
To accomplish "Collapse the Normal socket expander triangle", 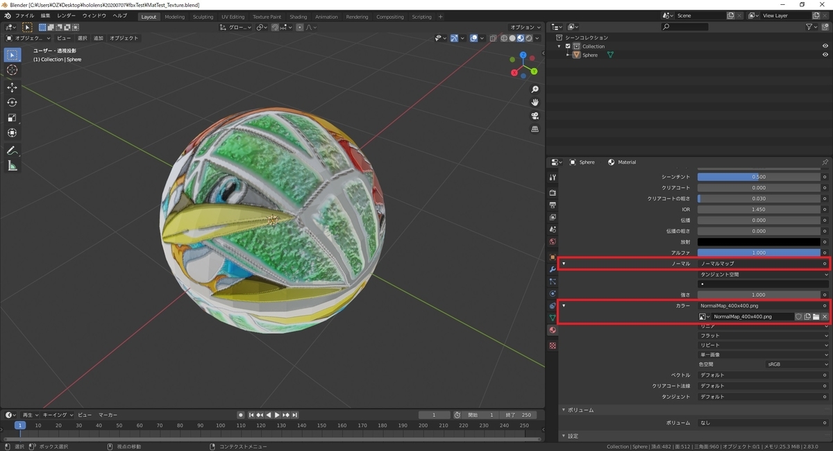I will [564, 264].
